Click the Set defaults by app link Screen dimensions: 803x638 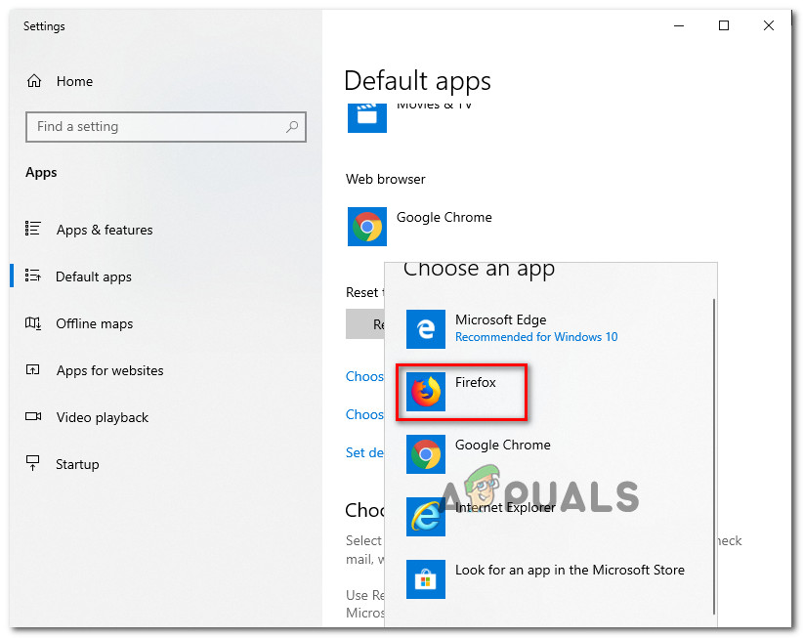[364, 452]
